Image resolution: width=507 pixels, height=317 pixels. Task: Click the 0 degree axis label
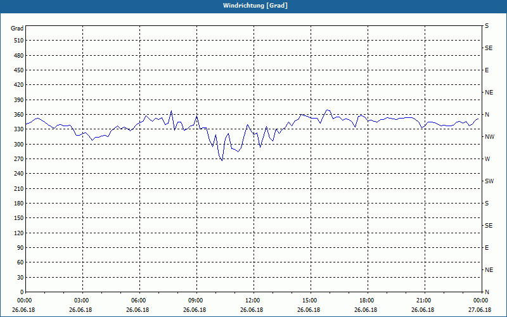[x=22, y=292]
